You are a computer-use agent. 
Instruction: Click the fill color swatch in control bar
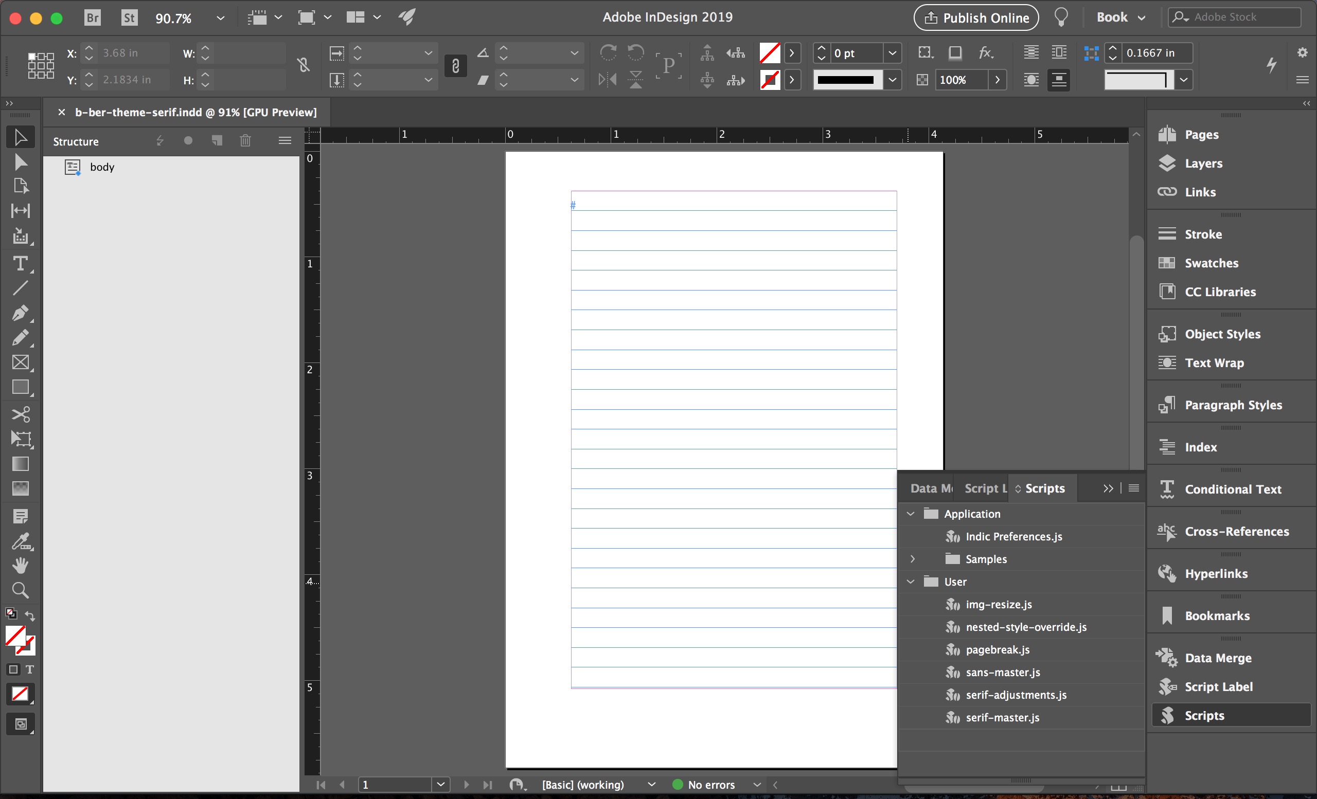coord(770,53)
